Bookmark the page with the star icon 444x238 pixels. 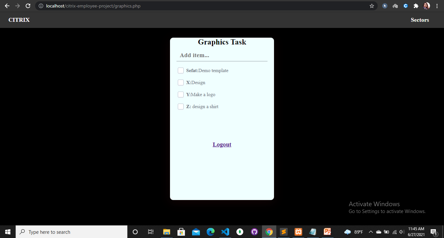click(372, 6)
